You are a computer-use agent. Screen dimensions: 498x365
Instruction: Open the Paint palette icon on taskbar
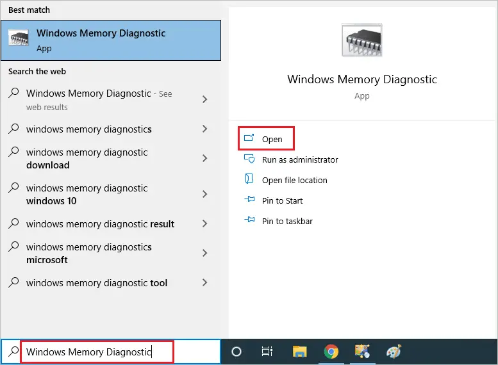[394, 352]
